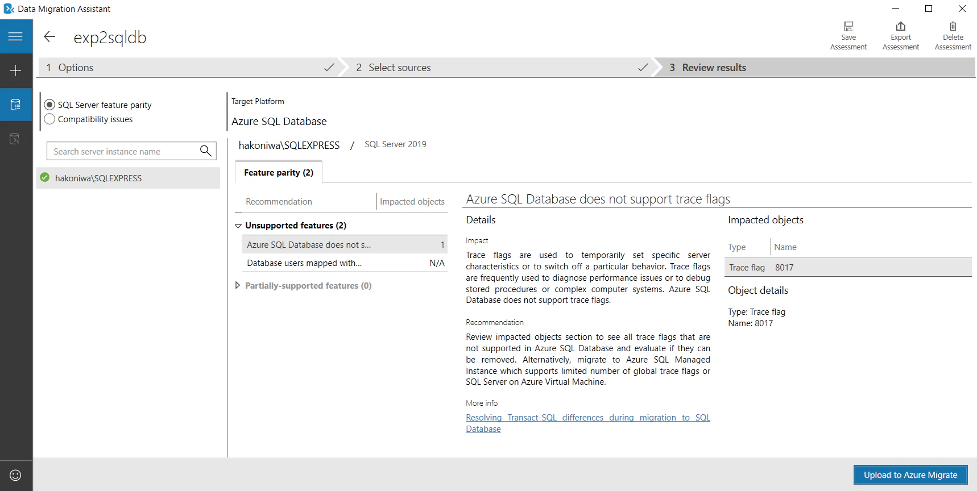This screenshot has height=491, width=977.
Task: Click the exp2sqldb assessment title
Action: click(x=110, y=38)
